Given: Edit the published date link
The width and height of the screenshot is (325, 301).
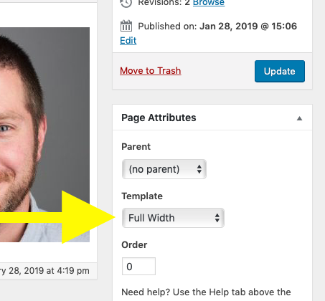Looking at the screenshot, I should tap(128, 40).
